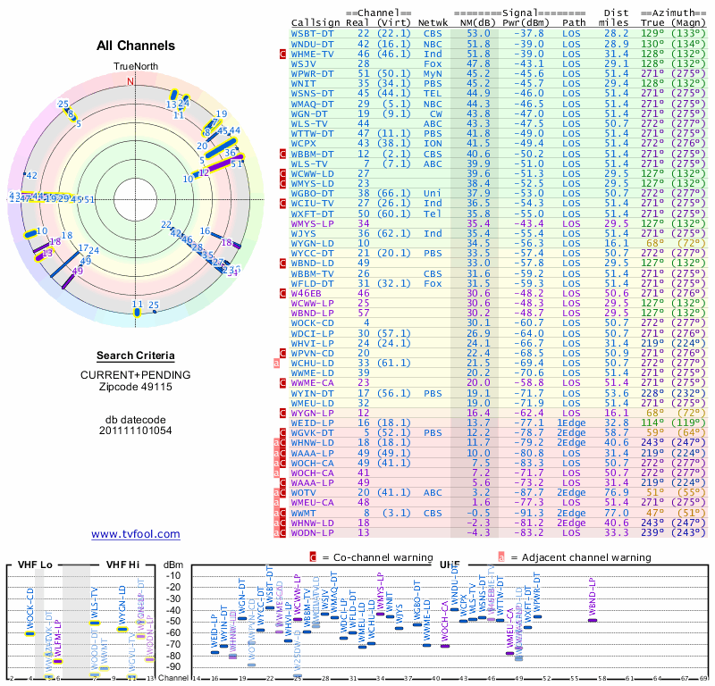Screen dimensions: 715x686
Task: Select the WJYS callsign in the table
Action: 304,234
